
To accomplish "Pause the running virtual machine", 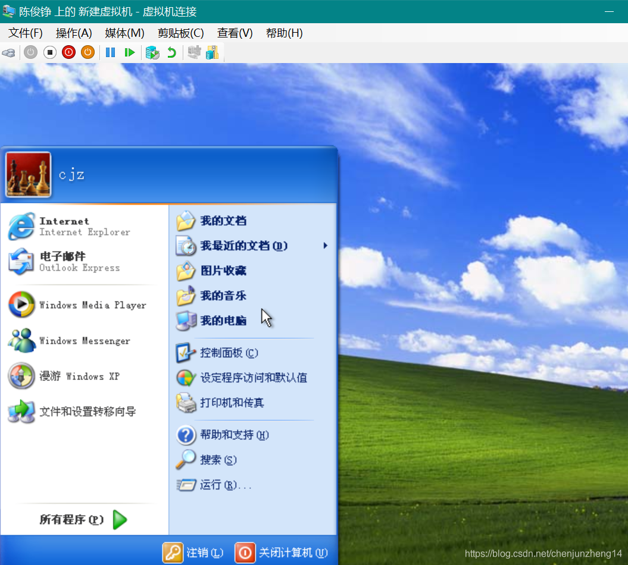I will 110,52.
